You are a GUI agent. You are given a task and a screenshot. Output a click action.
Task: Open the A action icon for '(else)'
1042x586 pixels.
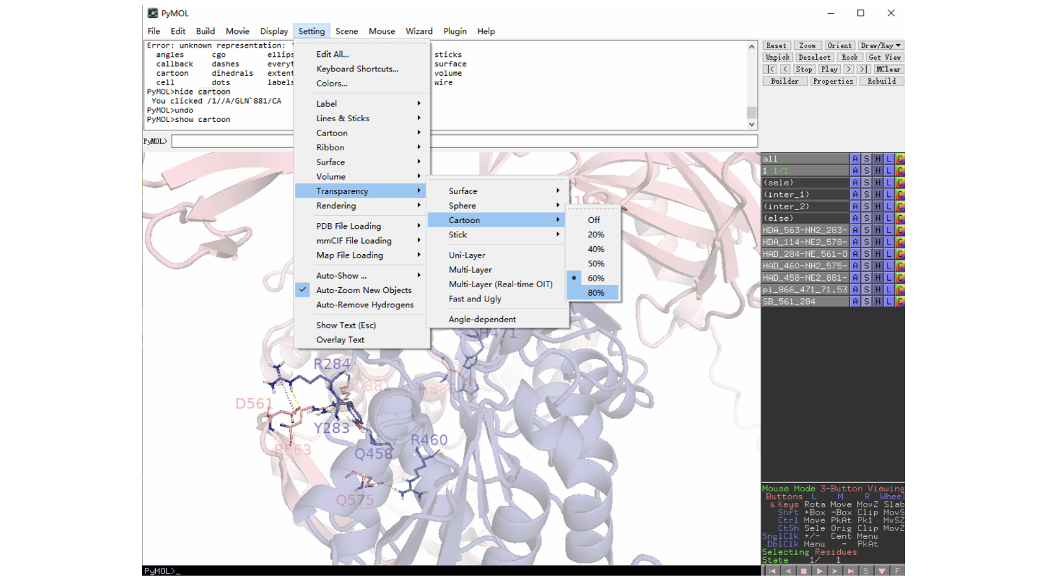(x=855, y=218)
